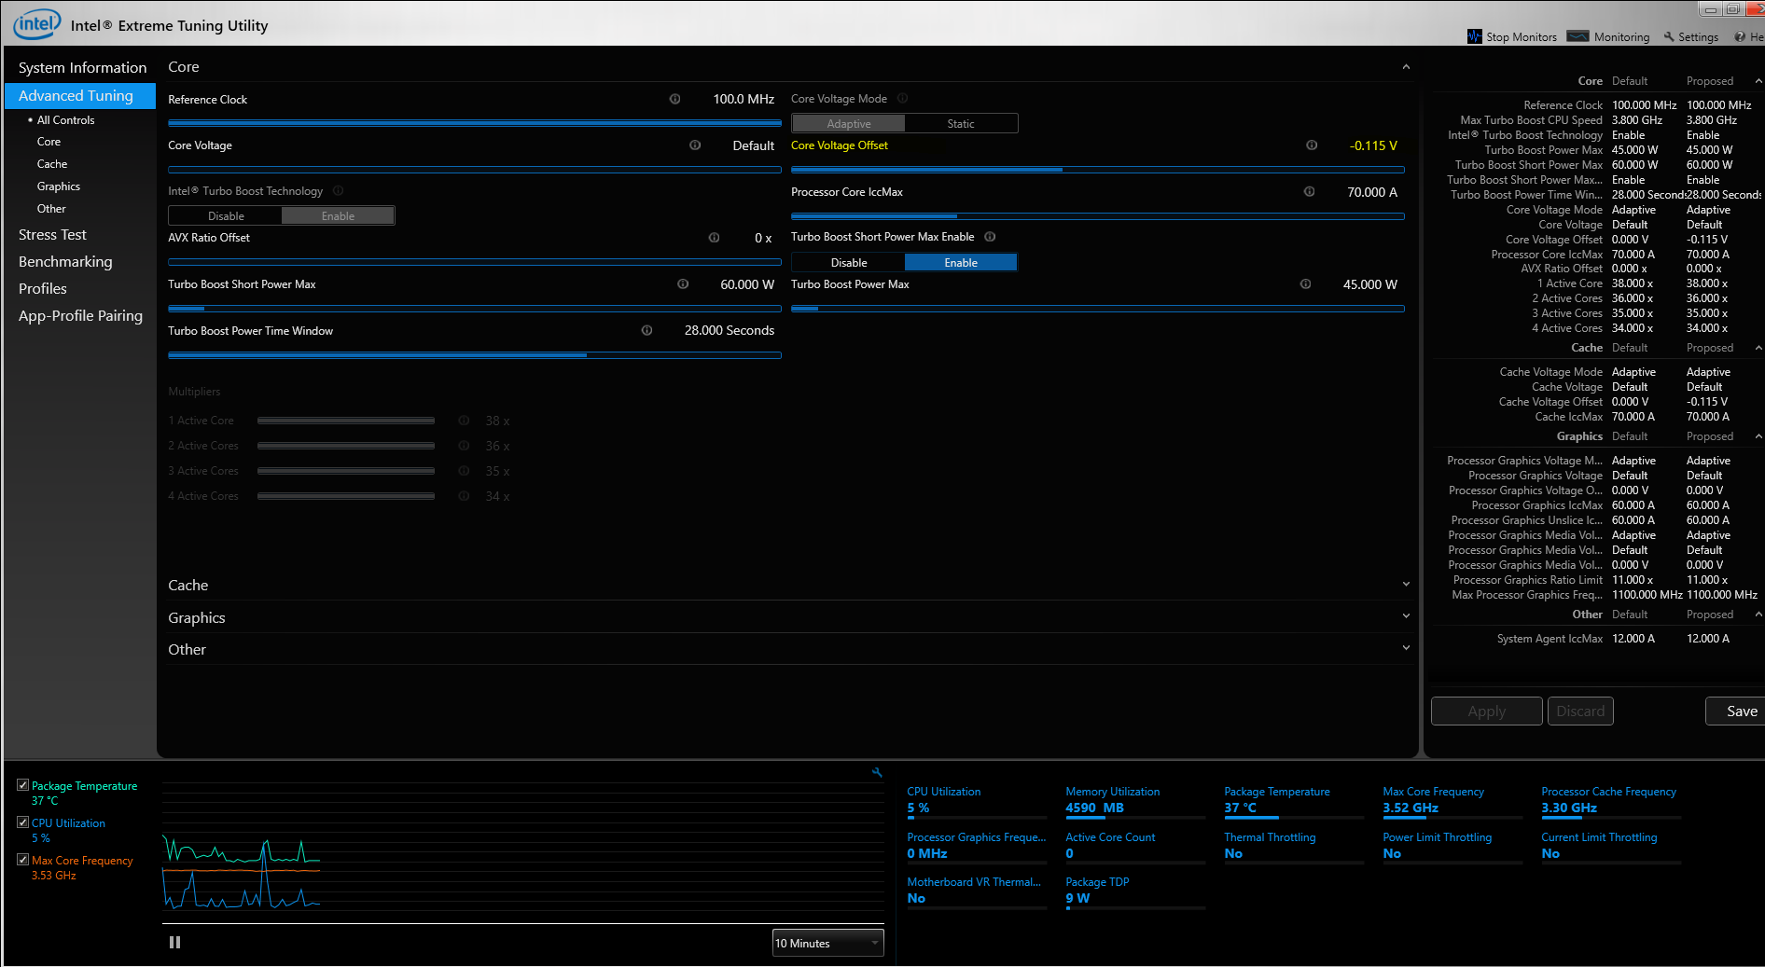
Task: Click info icon beside AVX Ratio Offset
Action: 714,238
